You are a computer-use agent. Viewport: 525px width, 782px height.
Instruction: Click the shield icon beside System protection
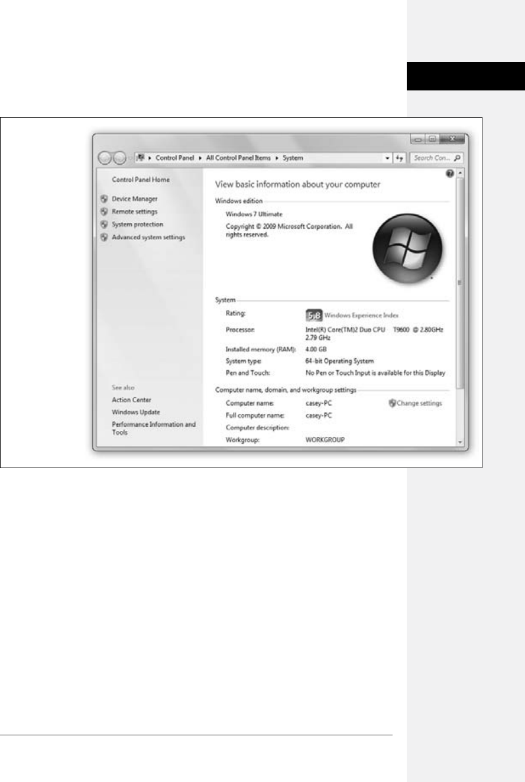(x=104, y=225)
